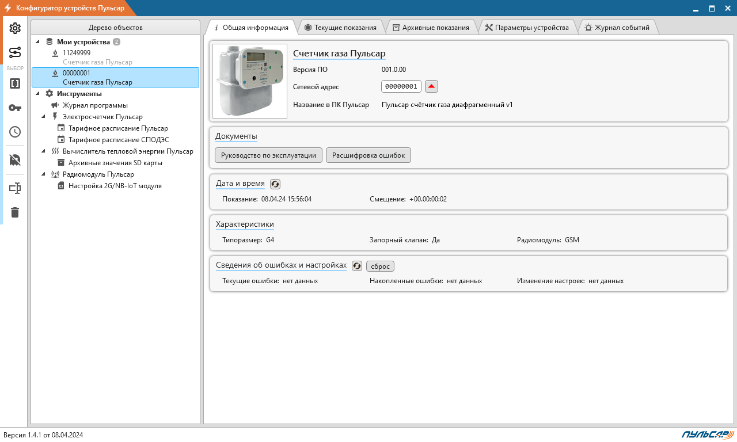Click the megaphone icon of Журнал программы

[55, 105]
